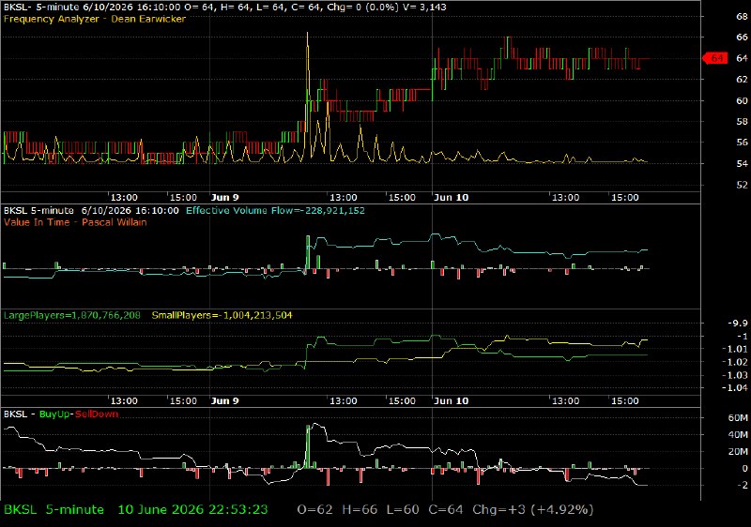Click the 'SmallPlayers=-1,004,213,504' label
The width and height of the screenshot is (751, 527).
[222, 315]
